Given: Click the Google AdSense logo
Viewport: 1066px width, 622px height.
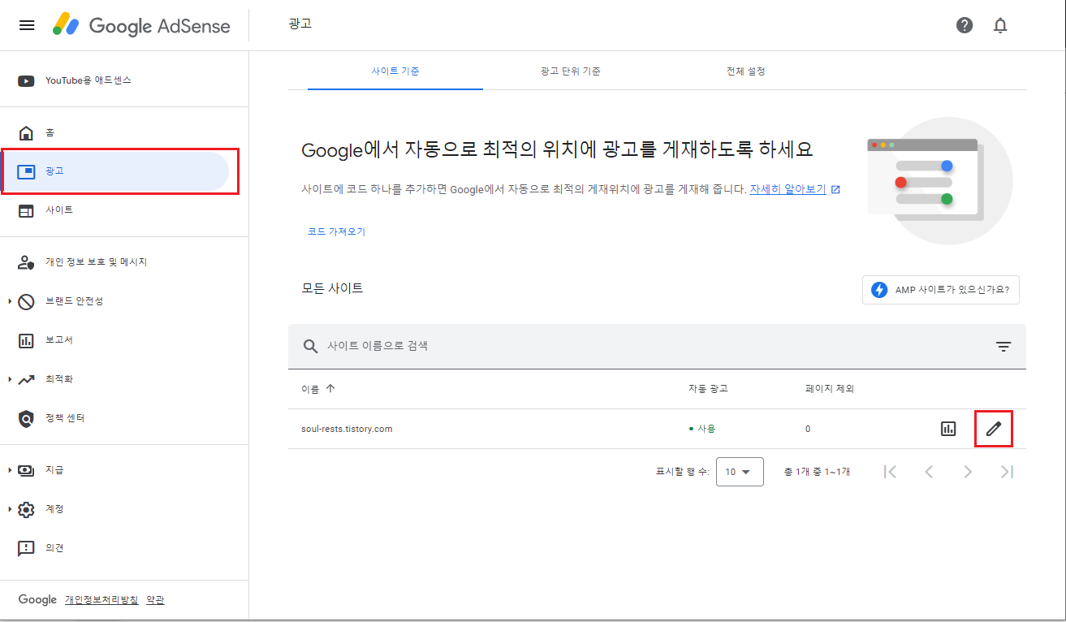Looking at the screenshot, I should coord(141,25).
